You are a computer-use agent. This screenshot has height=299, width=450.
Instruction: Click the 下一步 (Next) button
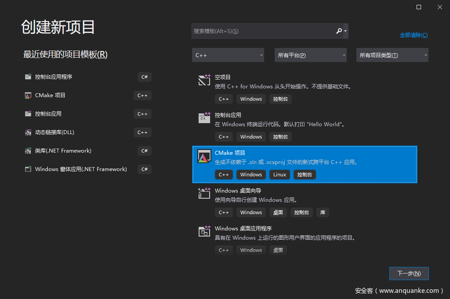point(409,273)
